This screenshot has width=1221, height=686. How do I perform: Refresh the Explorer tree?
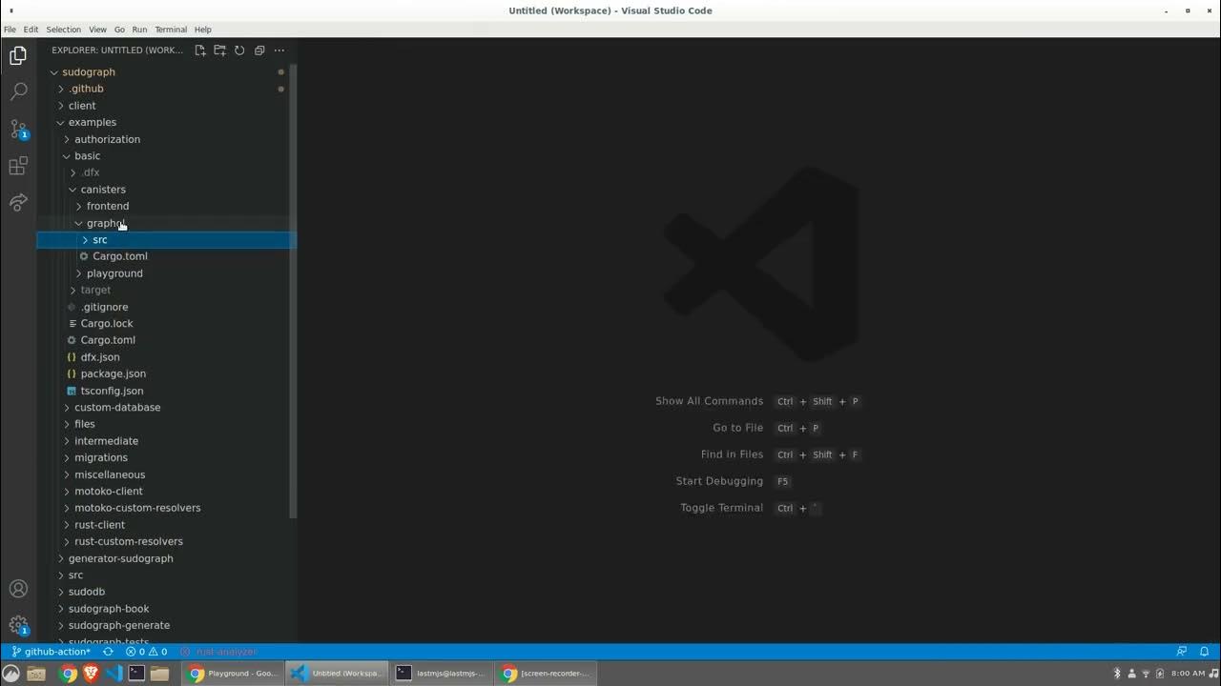coord(239,50)
